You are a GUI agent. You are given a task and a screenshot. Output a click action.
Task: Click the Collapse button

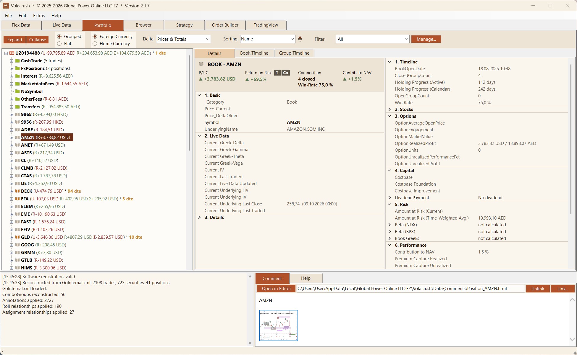coord(38,40)
